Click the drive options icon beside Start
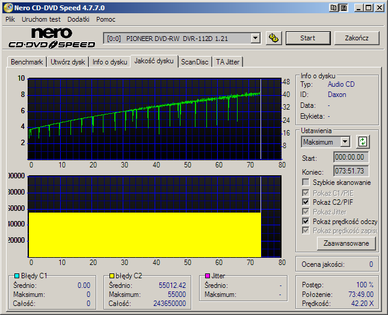Screen dimensions: 388x315 tap(274, 38)
